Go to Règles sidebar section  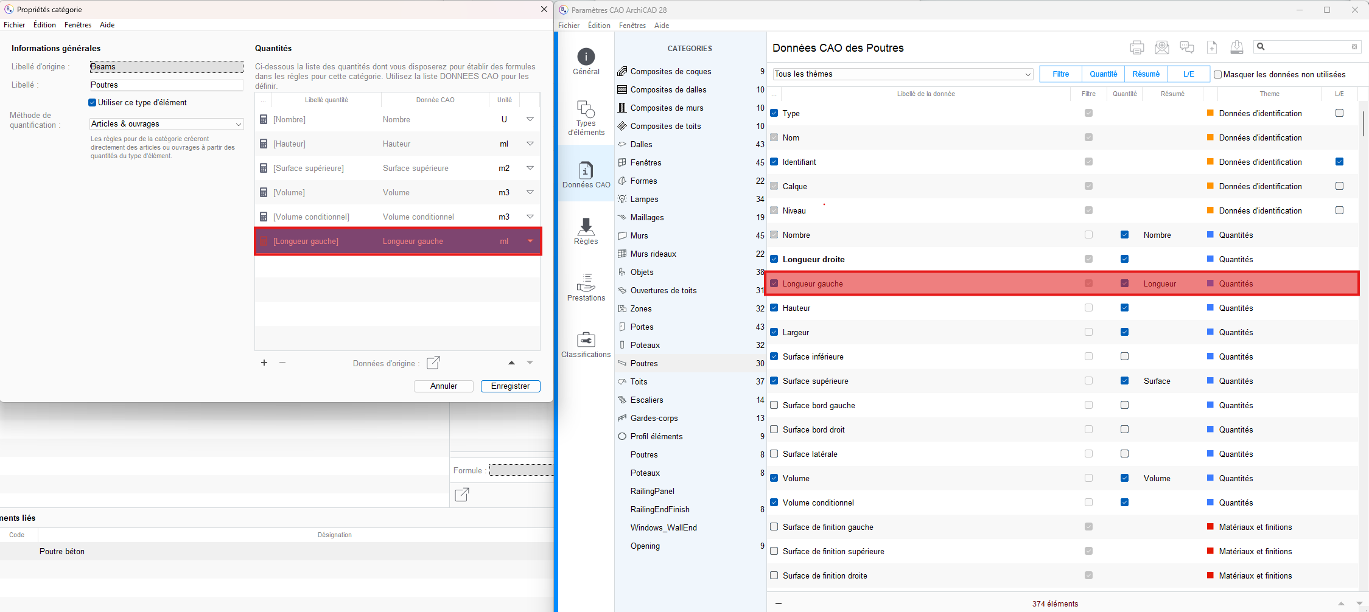pyautogui.click(x=586, y=231)
